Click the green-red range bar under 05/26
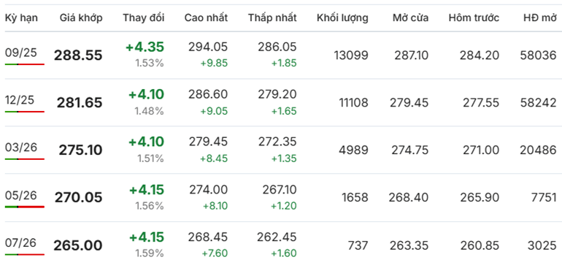Viewport: 562px width, 268px height. [25, 207]
